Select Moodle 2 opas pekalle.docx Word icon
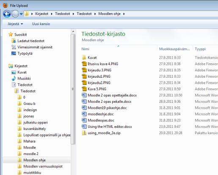The image size is (218, 175). click(x=84, y=102)
